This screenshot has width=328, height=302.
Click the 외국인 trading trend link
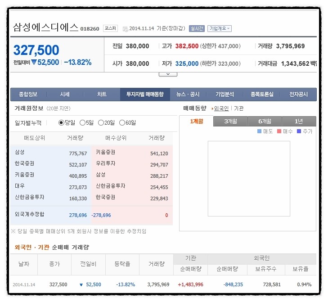pos(221,108)
